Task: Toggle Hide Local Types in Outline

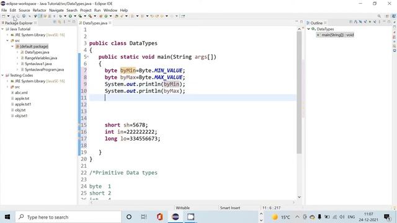Action: [x=375, y=22]
